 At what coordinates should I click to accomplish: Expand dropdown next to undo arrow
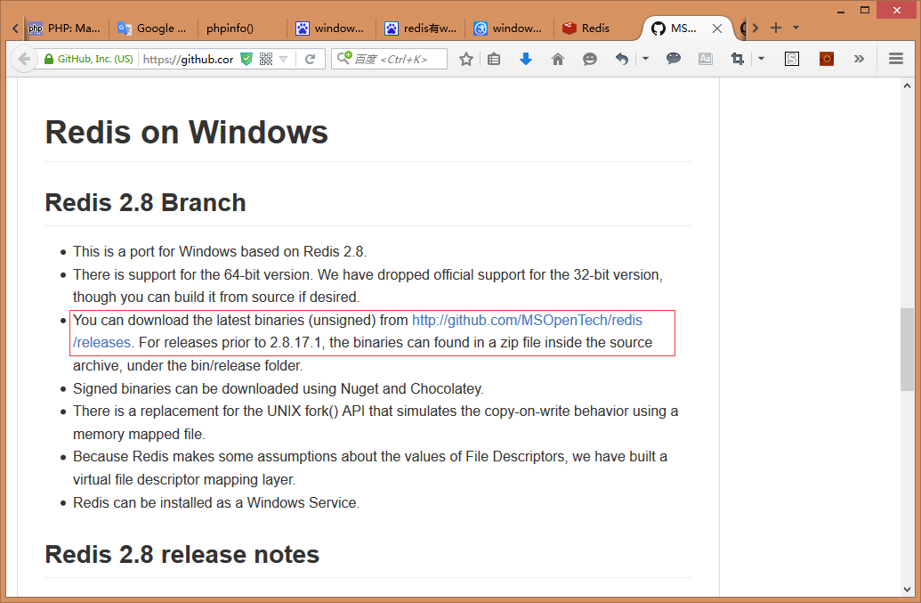click(645, 59)
